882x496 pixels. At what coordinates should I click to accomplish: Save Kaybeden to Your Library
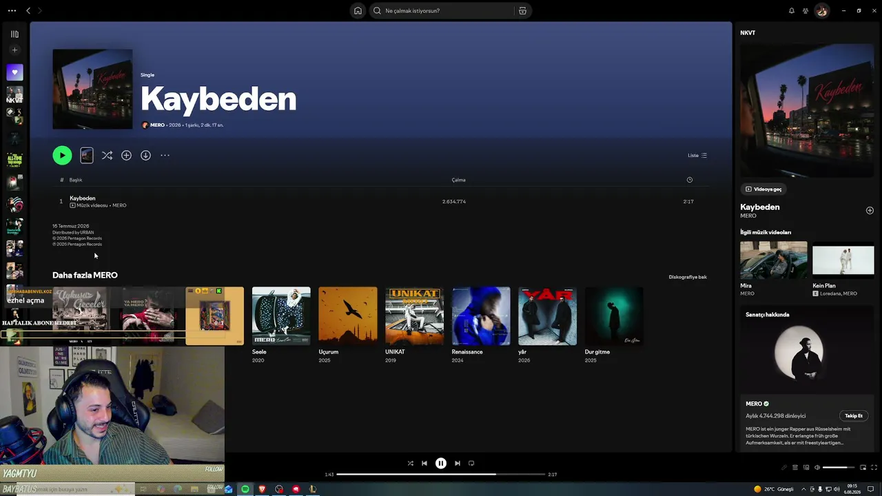(x=126, y=156)
